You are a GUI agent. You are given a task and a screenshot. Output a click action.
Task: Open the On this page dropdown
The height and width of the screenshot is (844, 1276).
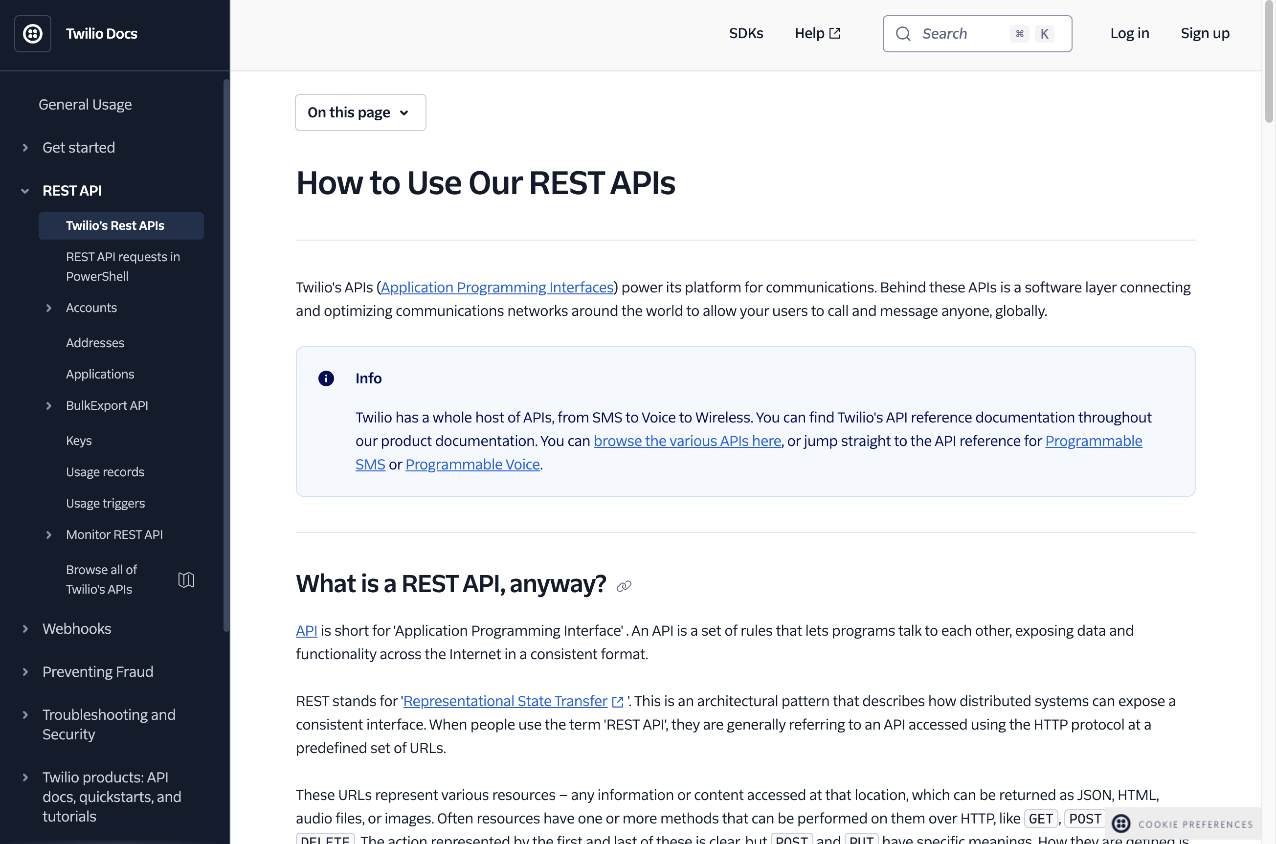click(x=360, y=112)
